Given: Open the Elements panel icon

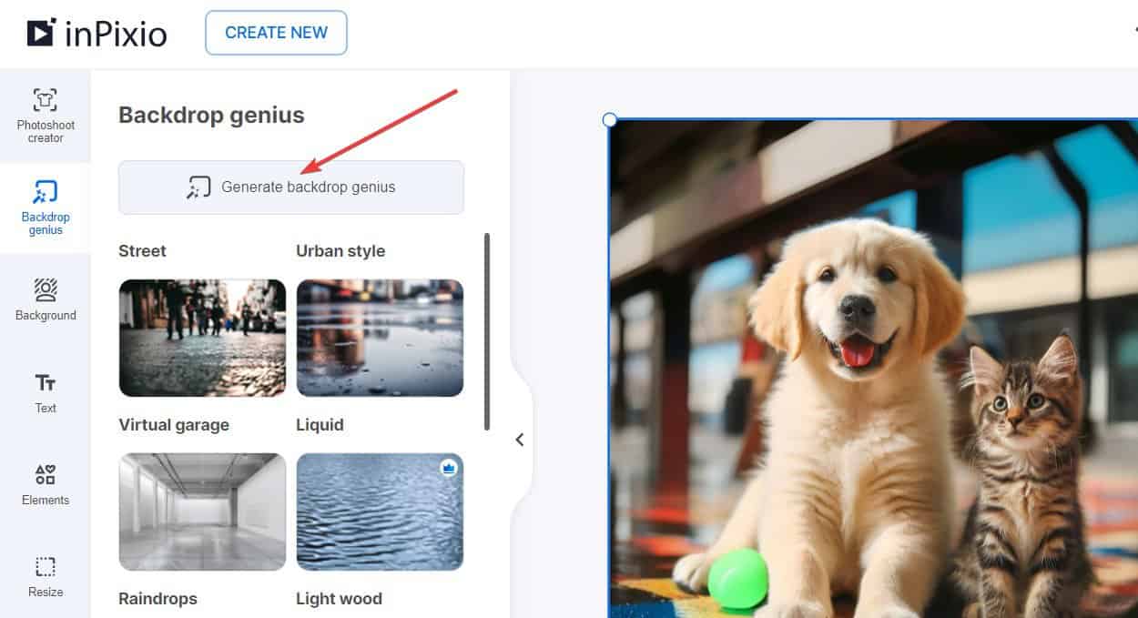Looking at the screenshot, I should (x=46, y=484).
